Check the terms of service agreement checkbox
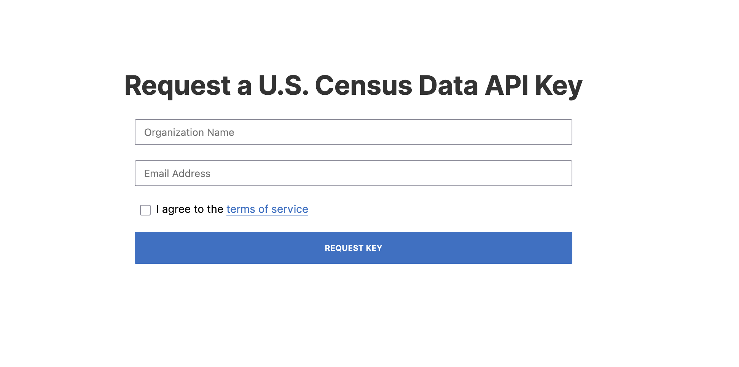 point(145,210)
